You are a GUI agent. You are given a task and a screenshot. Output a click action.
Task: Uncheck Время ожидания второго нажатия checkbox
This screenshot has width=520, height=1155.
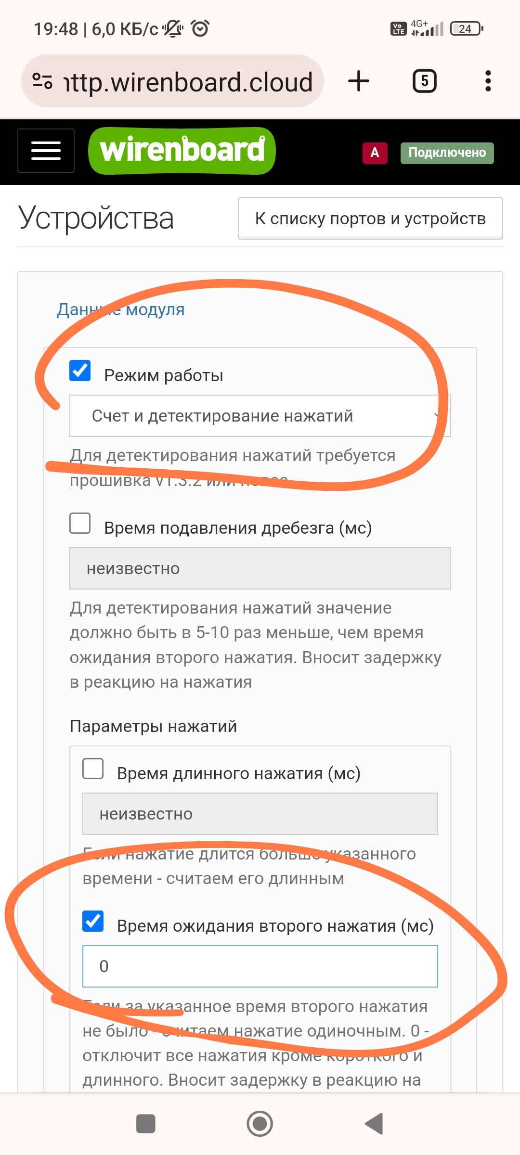pyautogui.click(x=93, y=921)
